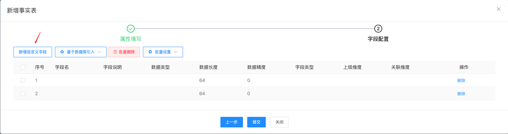Click the 字段说明 column header

click(x=113, y=67)
